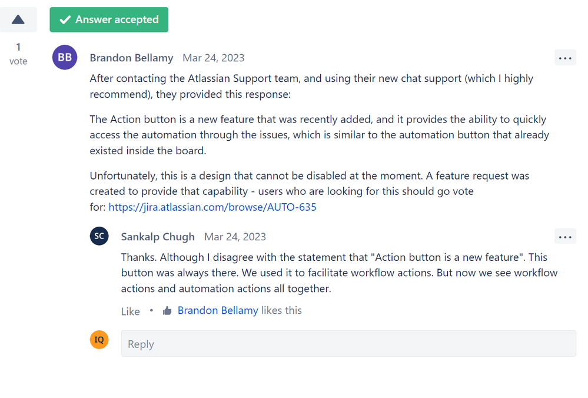This screenshot has height=398, width=588.
Task: Click Sankalp Chugh's SC avatar
Action: pyautogui.click(x=99, y=236)
